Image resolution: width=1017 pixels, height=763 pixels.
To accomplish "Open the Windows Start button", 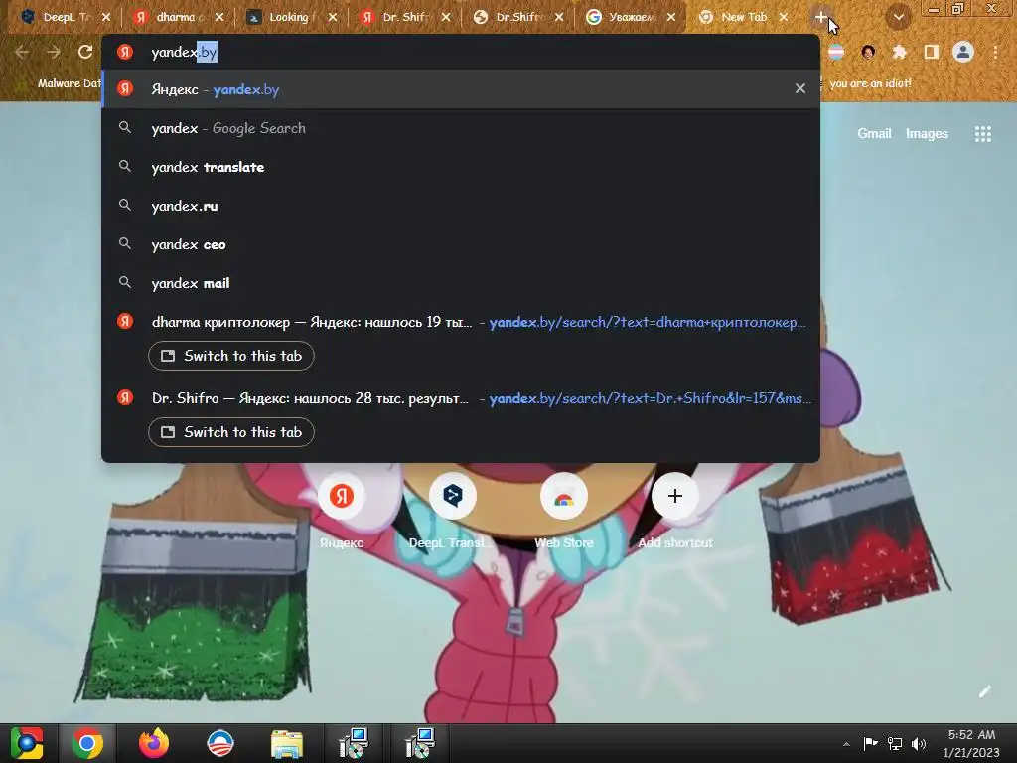I will pyautogui.click(x=26, y=743).
